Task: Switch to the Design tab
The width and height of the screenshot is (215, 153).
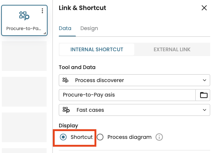Action: click(89, 28)
